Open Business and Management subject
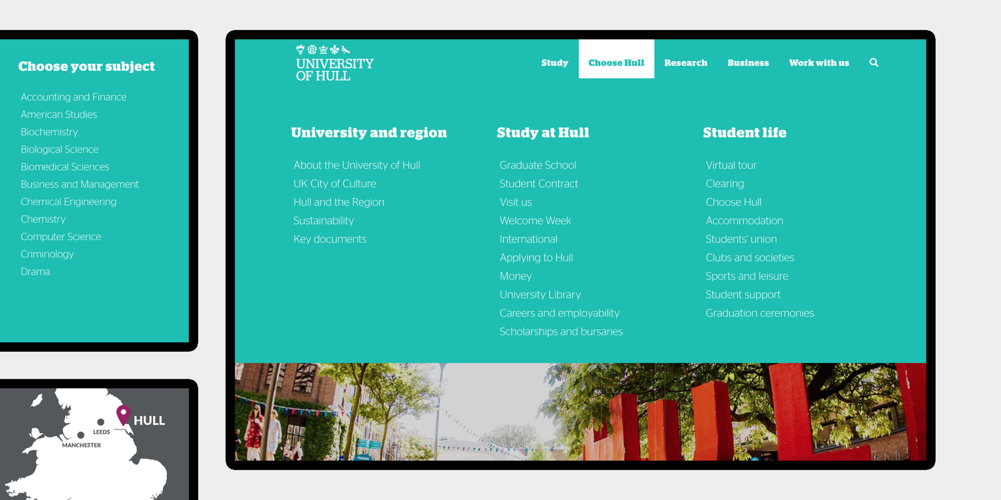1001x500 pixels. [x=79, y=185]
